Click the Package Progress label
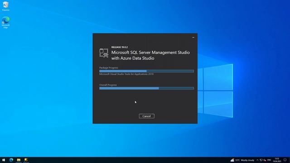 click(x=109, y=67)
